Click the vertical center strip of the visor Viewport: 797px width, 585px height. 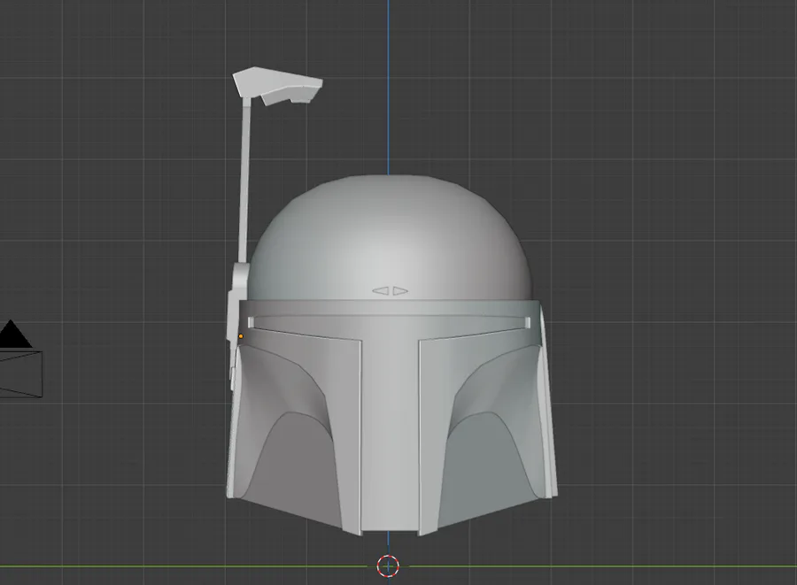[390, 435]
